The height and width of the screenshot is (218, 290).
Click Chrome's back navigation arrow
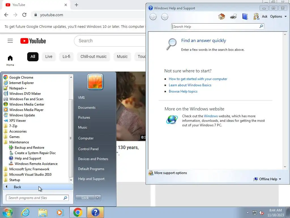[6, 15]
